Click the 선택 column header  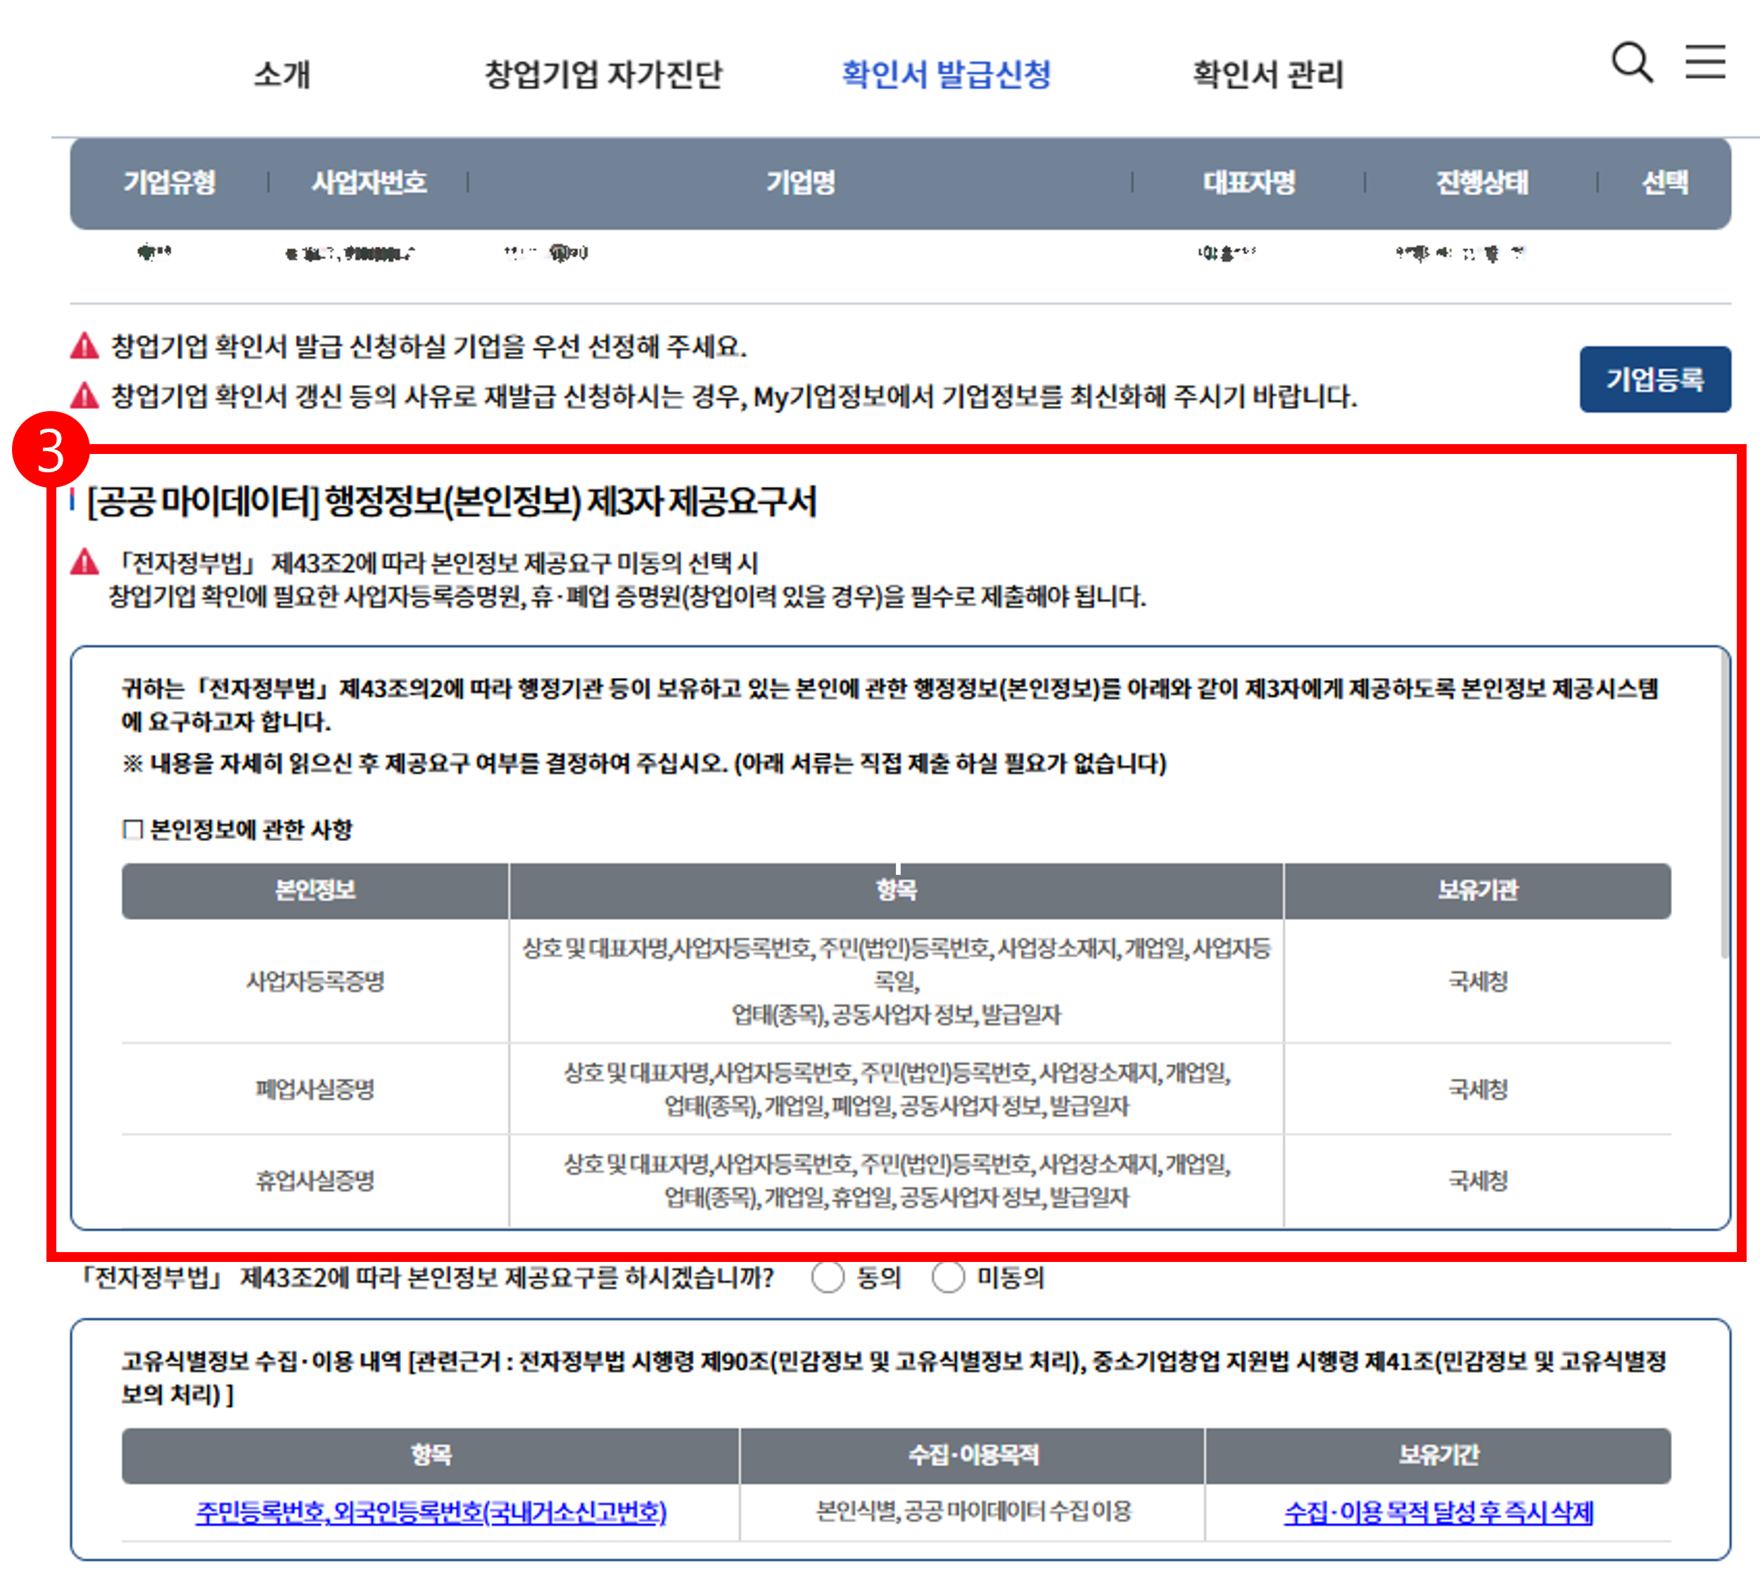point(1664,182)
